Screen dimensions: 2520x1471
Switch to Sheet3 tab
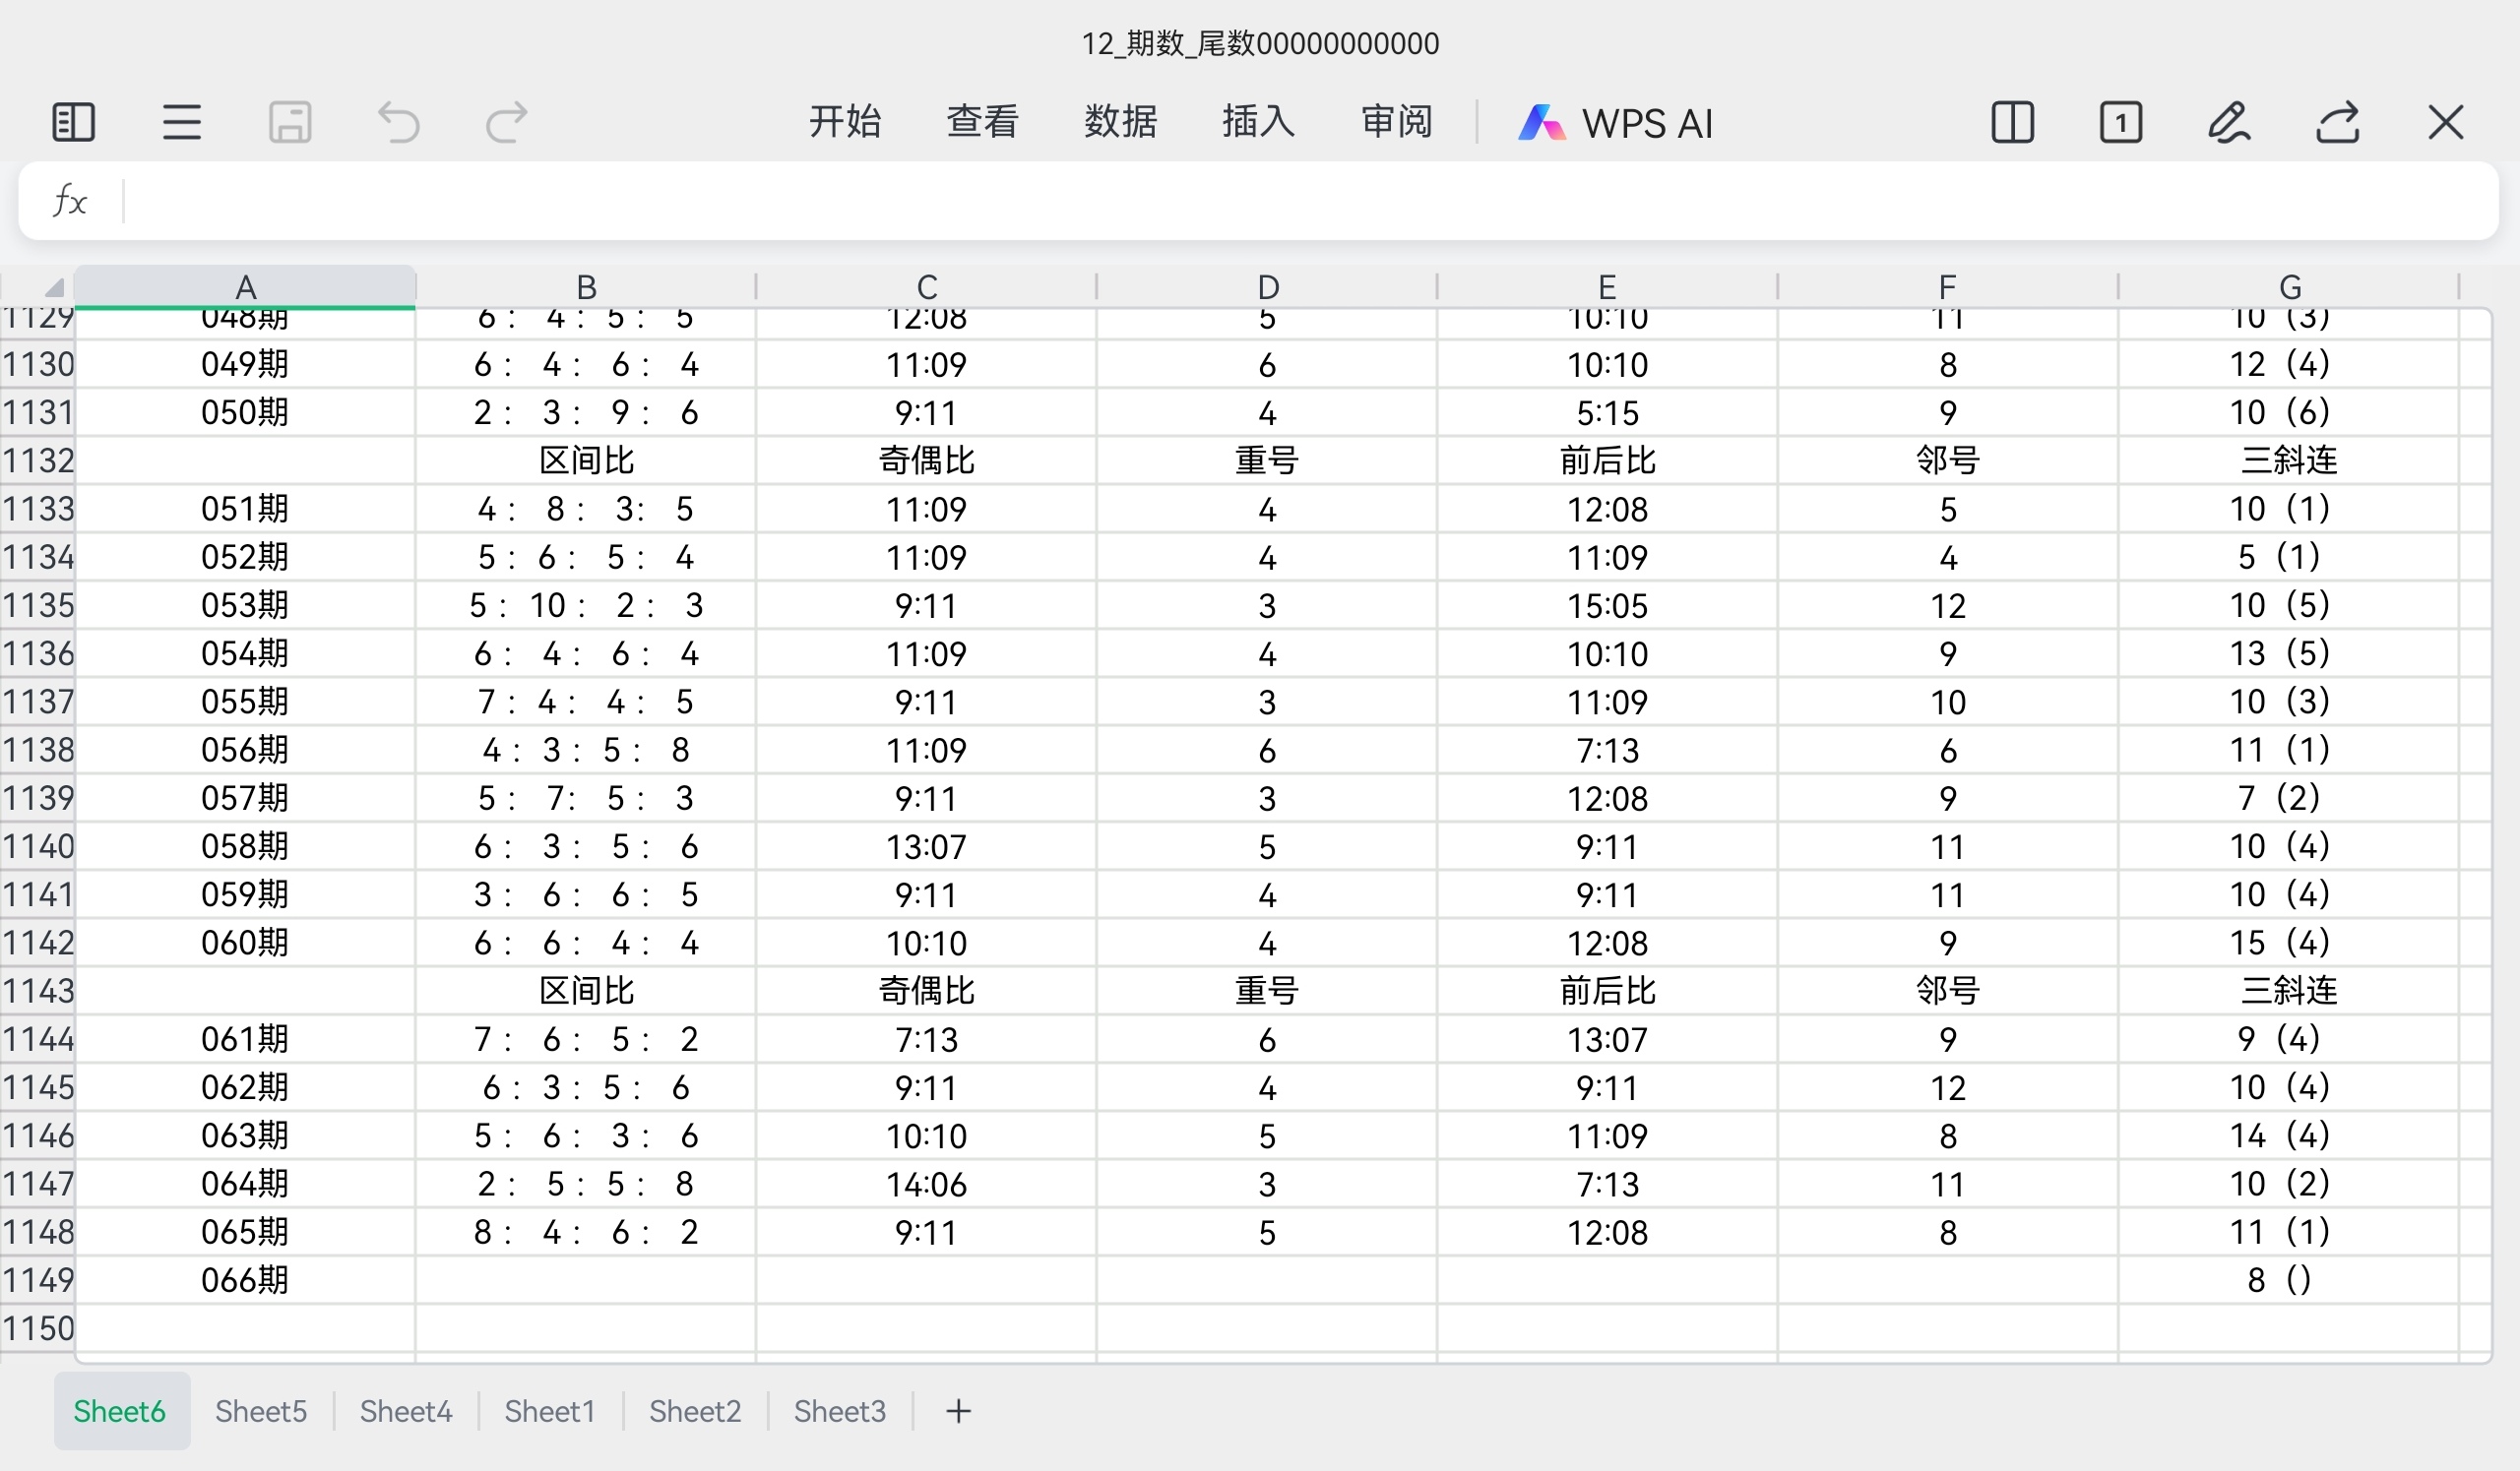click(839, 1411)
